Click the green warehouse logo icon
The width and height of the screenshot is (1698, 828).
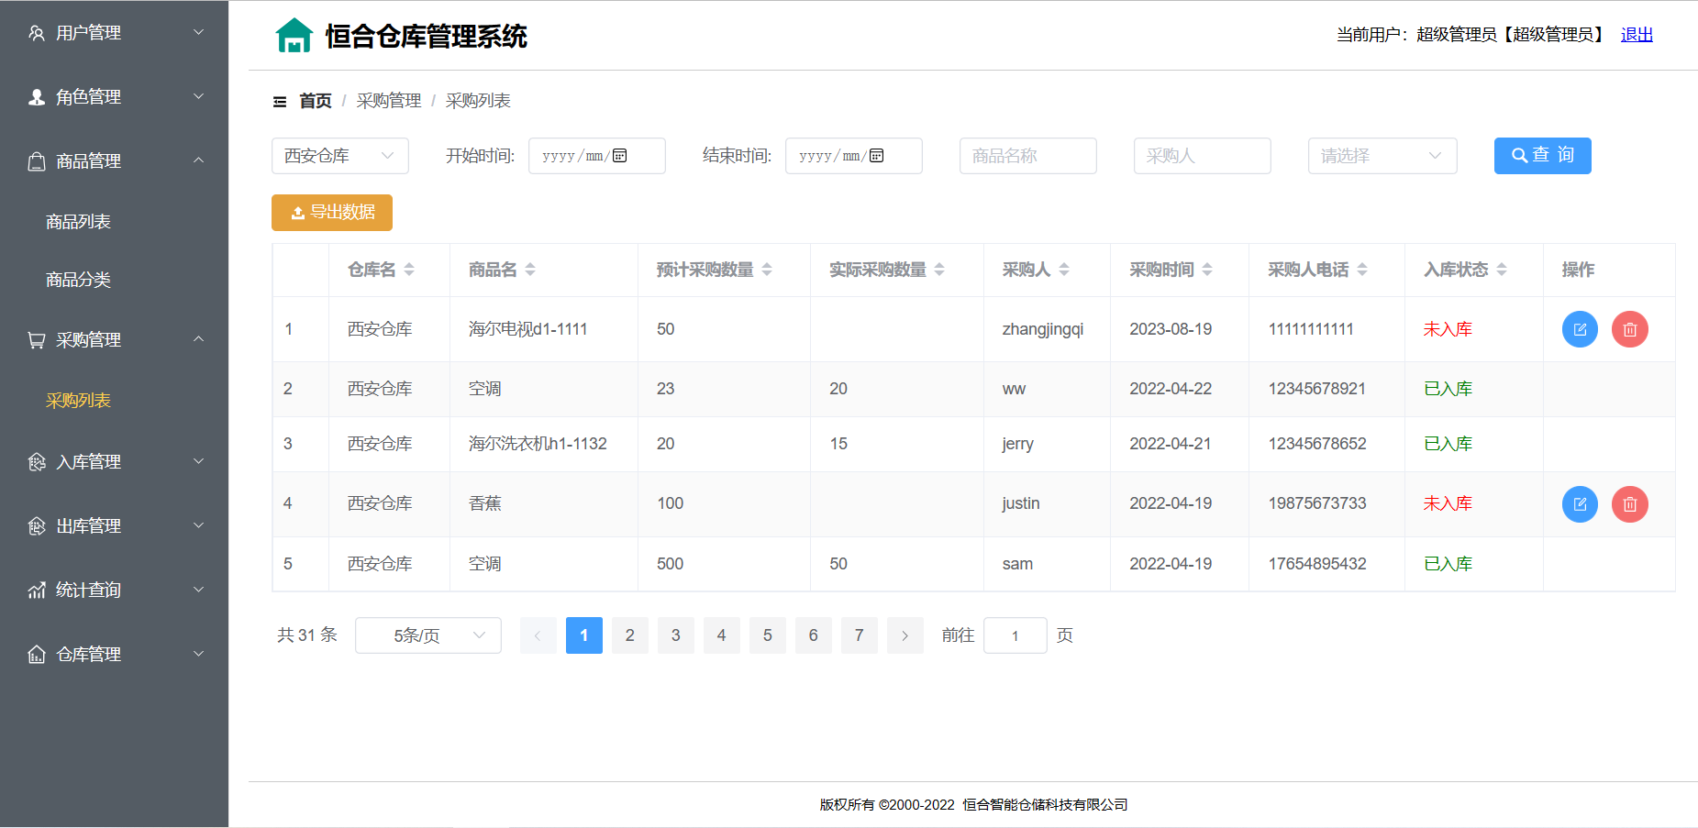click(x=294, y=36)
